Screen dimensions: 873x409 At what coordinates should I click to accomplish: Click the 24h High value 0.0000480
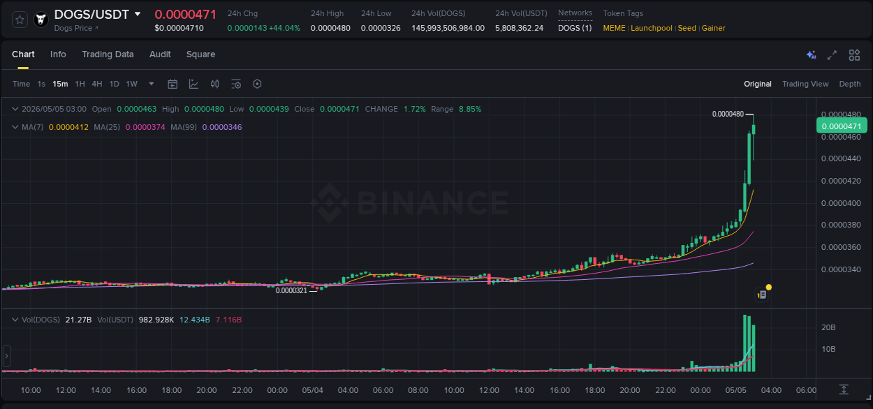[330, 28]
